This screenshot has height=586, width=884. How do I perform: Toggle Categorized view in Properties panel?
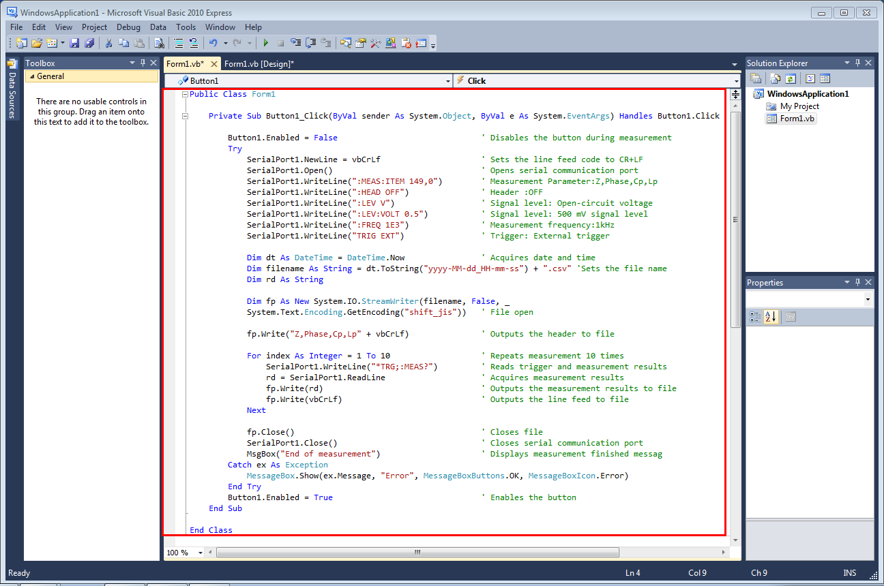(x=755, y=317)
